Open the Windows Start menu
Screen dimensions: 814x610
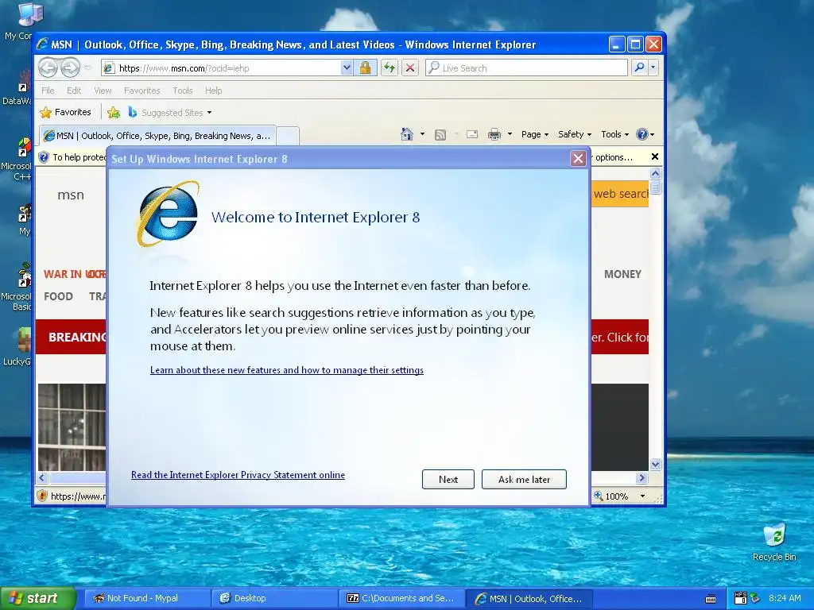pyautogui.click(x=37, y=598)
